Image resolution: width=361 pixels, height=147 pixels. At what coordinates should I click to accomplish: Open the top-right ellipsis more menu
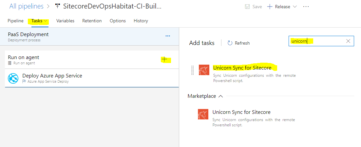[306, 7]
